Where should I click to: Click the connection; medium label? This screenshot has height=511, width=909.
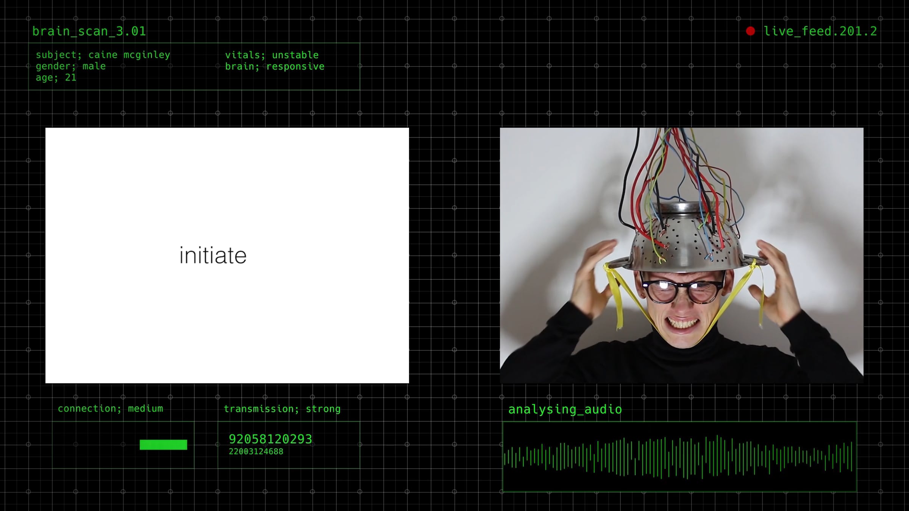point(110,408)
